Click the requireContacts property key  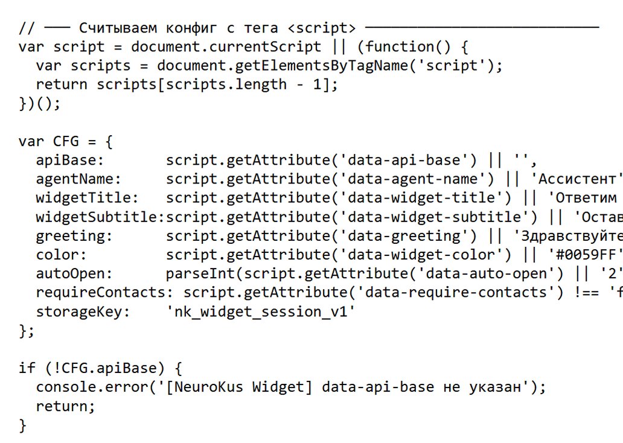point(104,293)
